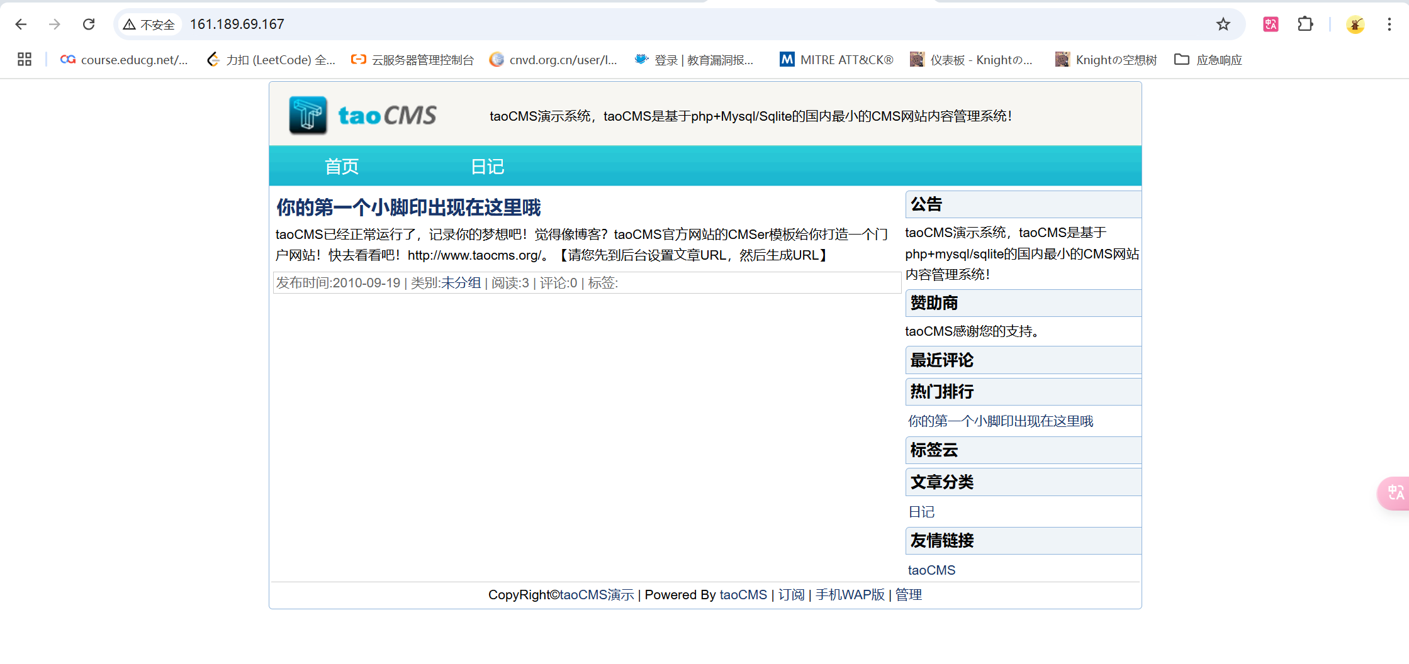Open the article 你的第一个小脚印出现在这里哦 title
The width and height of the screenshot is (1409, 664).
[x=408, y=207]
